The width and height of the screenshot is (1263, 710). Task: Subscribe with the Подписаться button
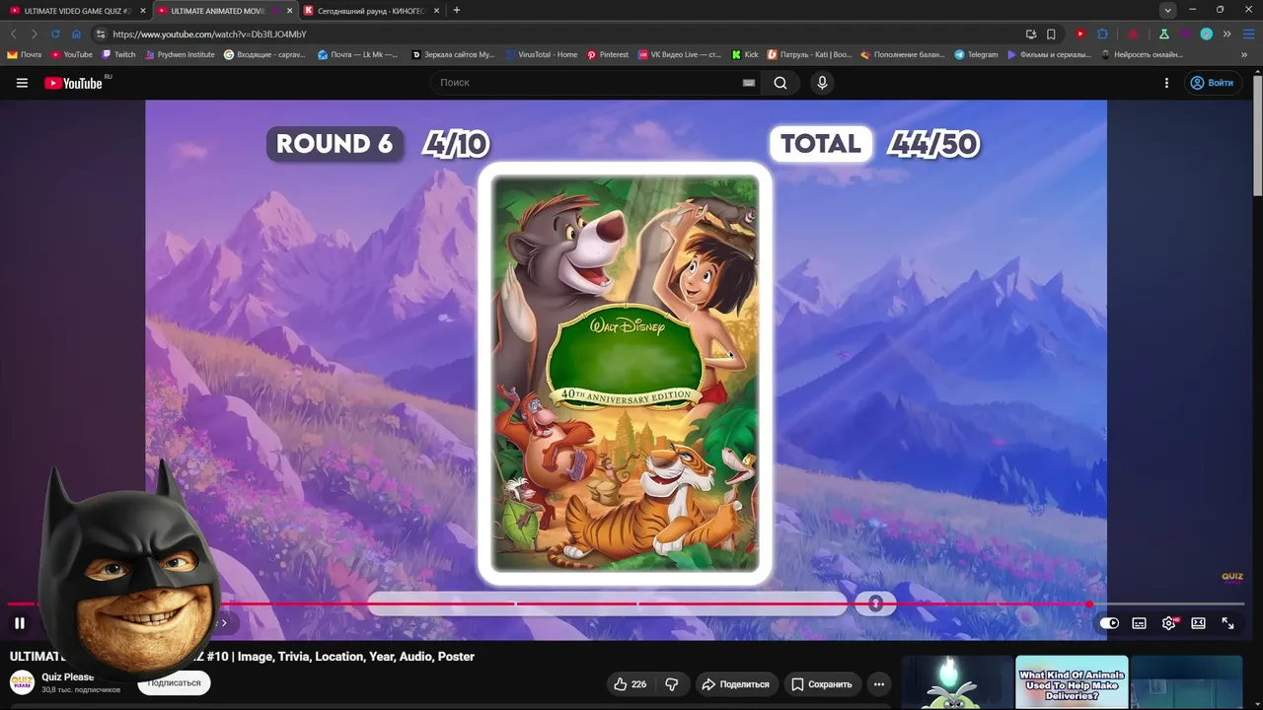[174, 683]
